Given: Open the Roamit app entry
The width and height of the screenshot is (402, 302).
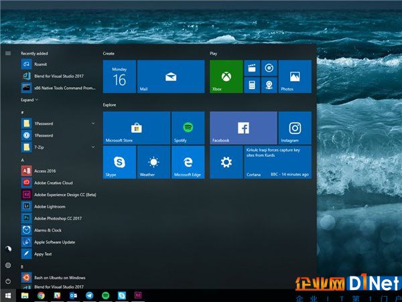Looking at the screenshot, I should point(58,64).
